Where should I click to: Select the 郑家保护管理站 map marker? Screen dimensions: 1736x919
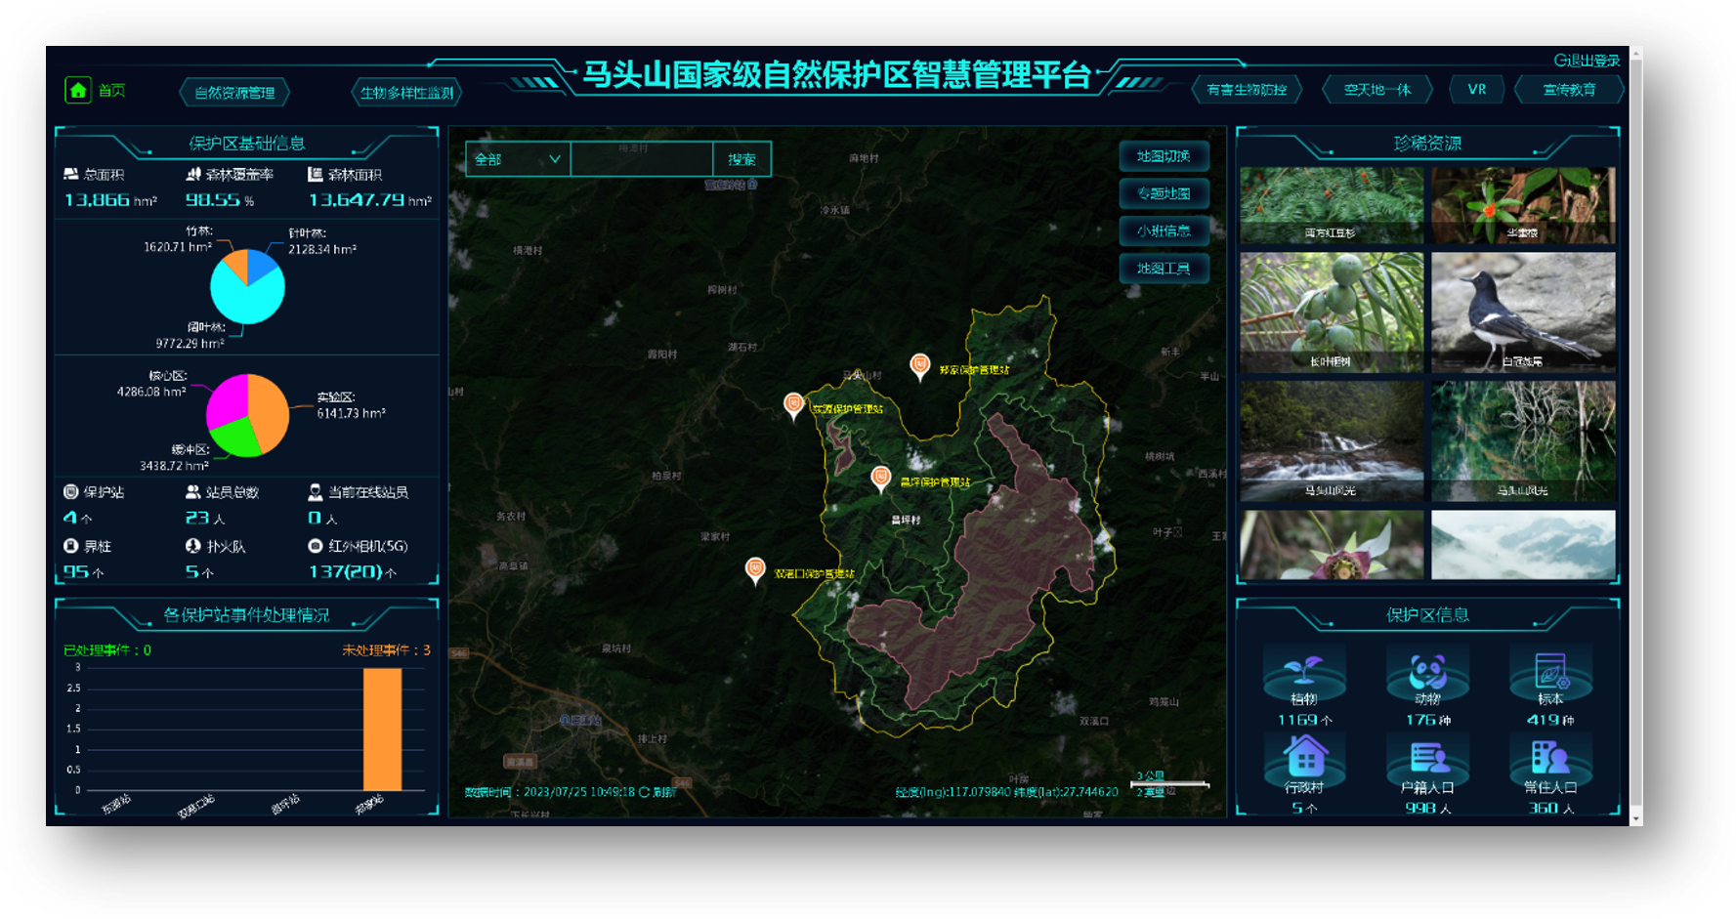[x=919, y=366]
